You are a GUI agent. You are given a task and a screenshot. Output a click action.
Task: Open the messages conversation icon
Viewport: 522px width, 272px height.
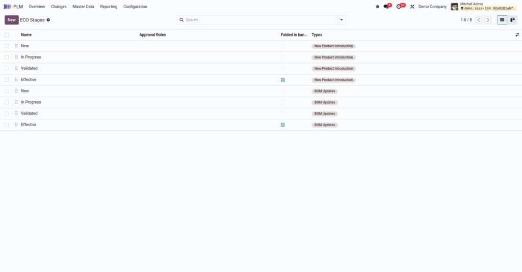[386, 7]
